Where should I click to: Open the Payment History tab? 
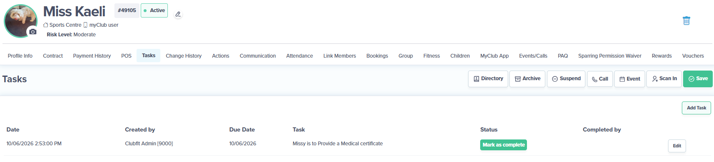coord(92,56)
